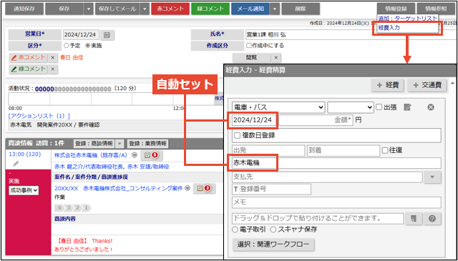The height and width of the screenshot is (261, 458).
Task: Open 赤木 龍之介/代表取締役社長 link
Action: point(88,167)
